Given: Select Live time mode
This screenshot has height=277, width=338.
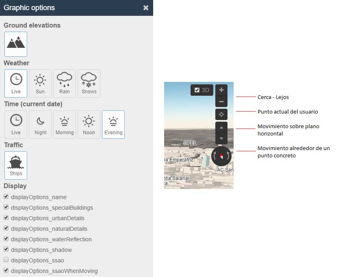Looking at the screenshot, I should (15, 124).
